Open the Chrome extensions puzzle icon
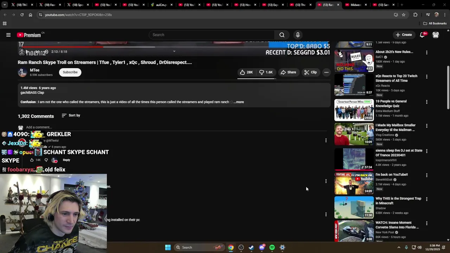 click(x=416, y=15)
